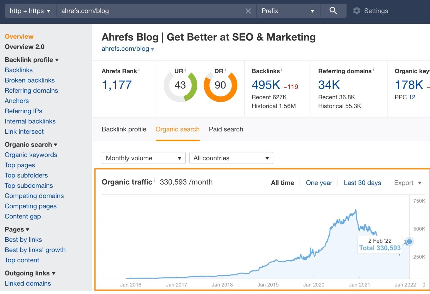Clear the search input with the X icon
Image resolution: width=430 pixels, height=294 pixels.
tap(248, 11)
